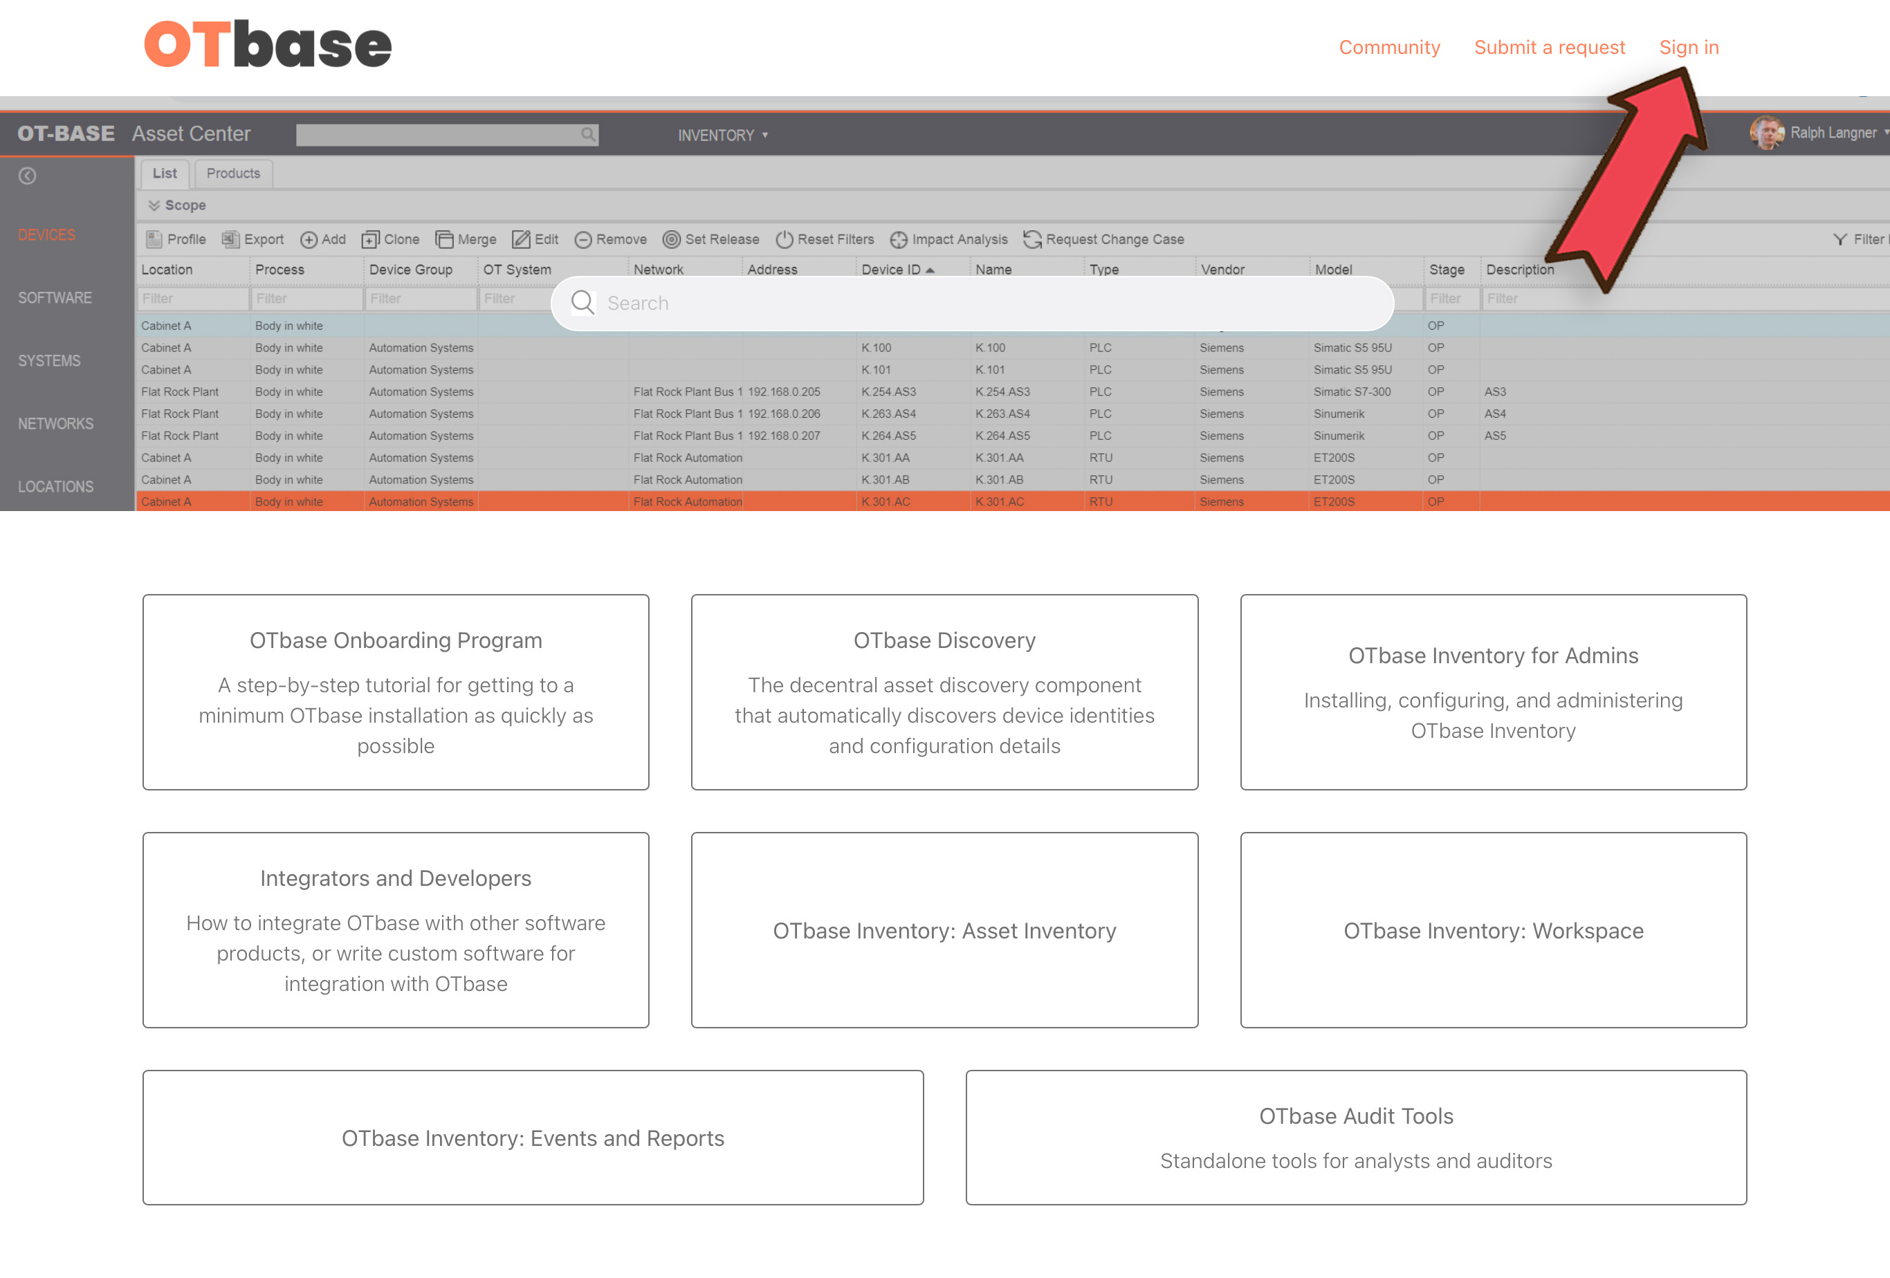Click the Impact Analysis toolbar icon
Viewport: 1890px width, 1278px height.
click(899, 240)
